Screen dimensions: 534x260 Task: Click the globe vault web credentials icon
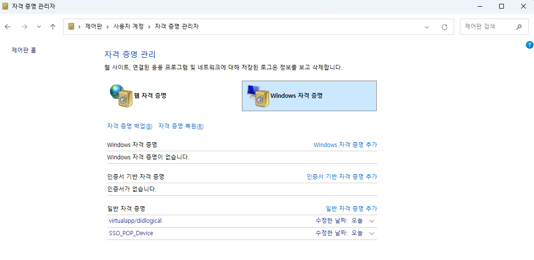point(121,96)
